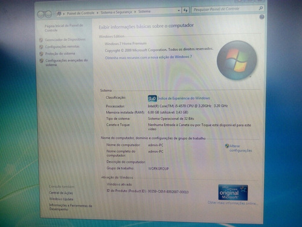Open Informações e Ferramentas de Desempenho link
Image resolution: width=302 pixels, height=227 pixels.
click(71, 207)
